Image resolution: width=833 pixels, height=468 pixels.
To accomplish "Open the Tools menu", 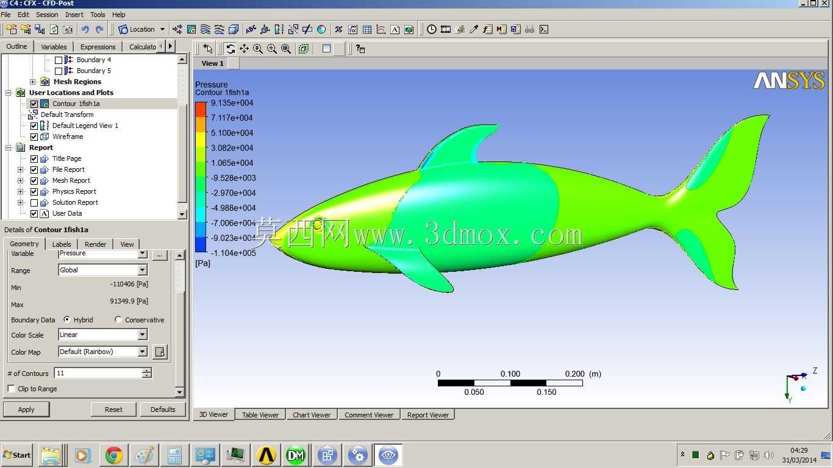I will click(x=98, y=15).
